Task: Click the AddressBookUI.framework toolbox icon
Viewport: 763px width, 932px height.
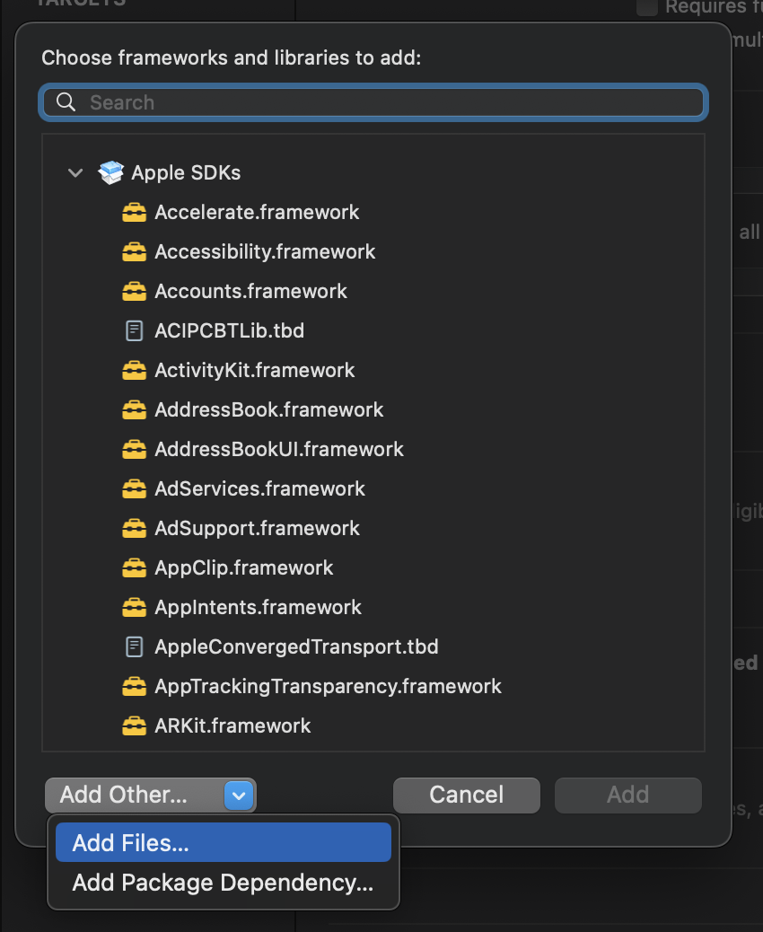Action: 135,449
